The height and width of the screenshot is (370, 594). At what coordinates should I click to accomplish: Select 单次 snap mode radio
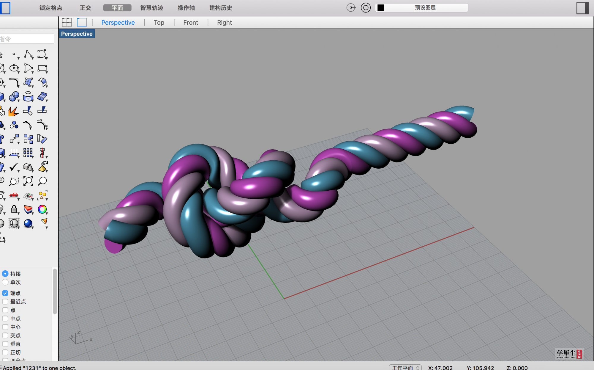tap(5, 282)
